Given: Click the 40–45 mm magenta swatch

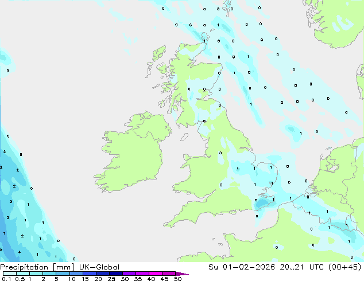Looking at the screenshot, I should tap(156, 274).
